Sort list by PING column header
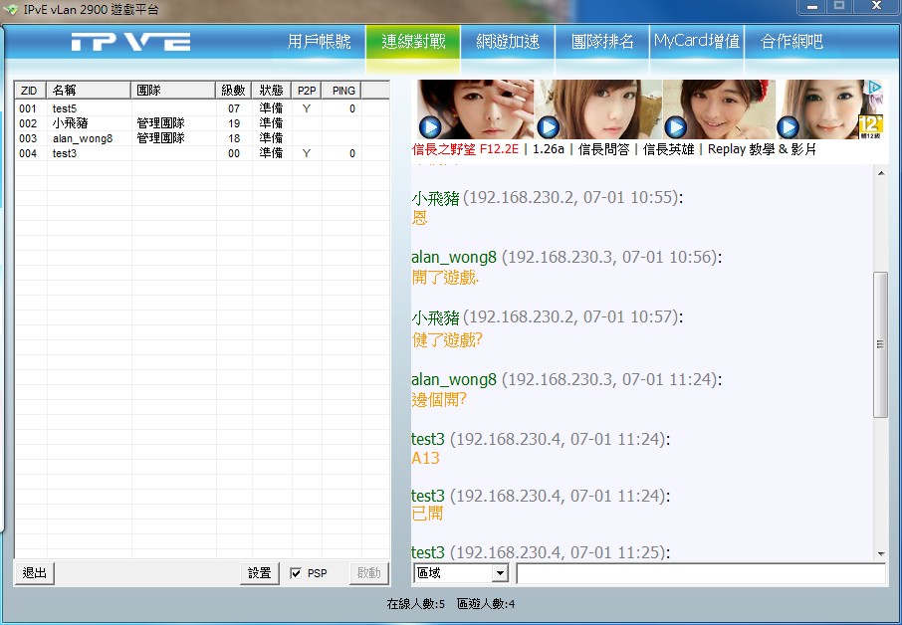Image resolution: width=902 pixels, height=625 pixels. [x=341, y=91]
